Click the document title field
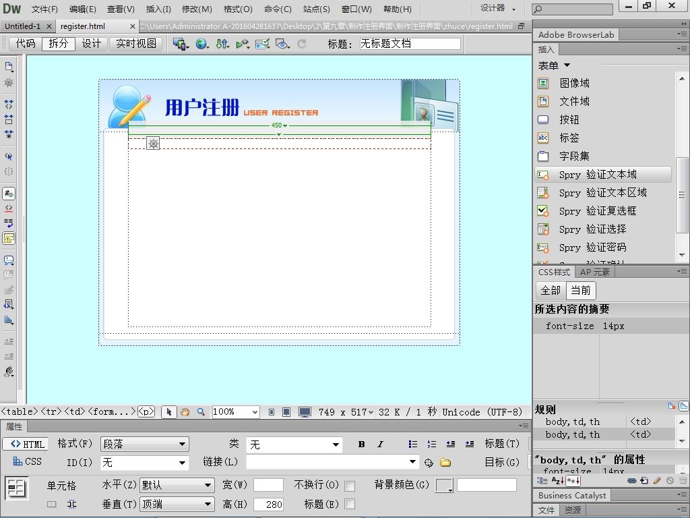The image size is (690, 518). point(410,44)
